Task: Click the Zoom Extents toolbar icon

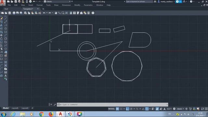Action: (66, 13)
